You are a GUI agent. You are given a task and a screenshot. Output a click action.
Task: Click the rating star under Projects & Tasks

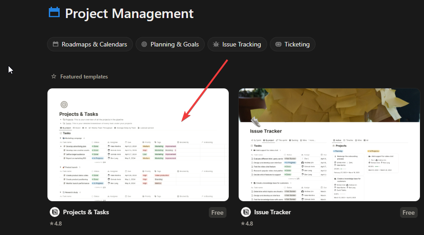tap(52, 223)
